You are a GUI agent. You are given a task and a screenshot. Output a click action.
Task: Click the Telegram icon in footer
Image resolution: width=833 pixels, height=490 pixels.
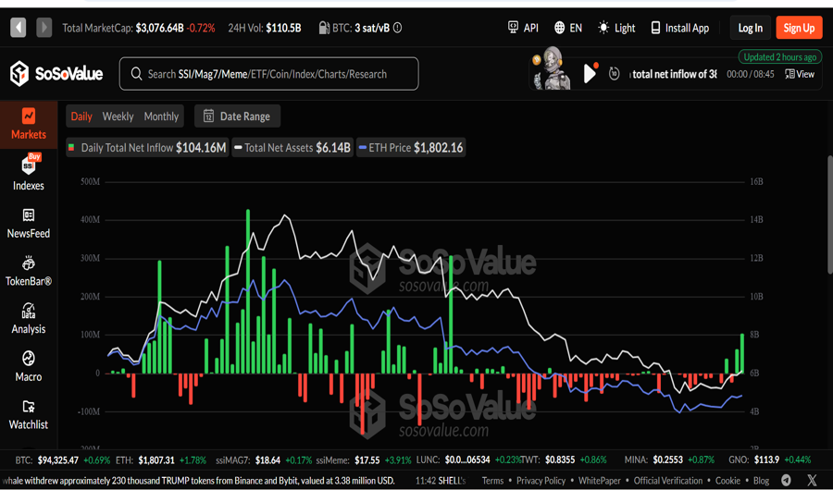coord(787,480)
